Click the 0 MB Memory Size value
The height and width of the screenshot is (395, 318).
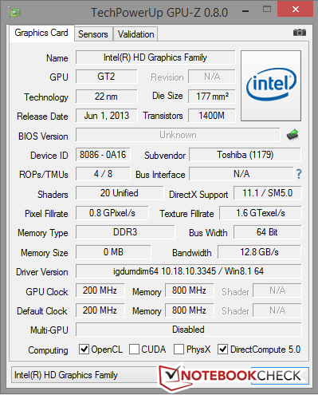113,252
